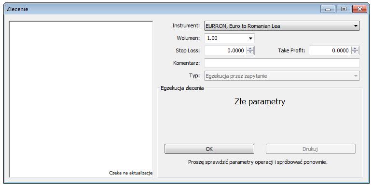
Task: Click the Stop Loss label
Action: pos(188,50)
